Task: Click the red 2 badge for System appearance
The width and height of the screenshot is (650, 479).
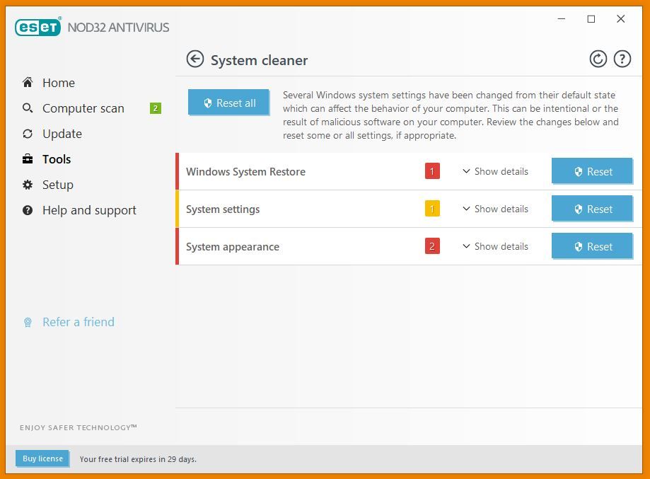Action: (x=432, y=246)
